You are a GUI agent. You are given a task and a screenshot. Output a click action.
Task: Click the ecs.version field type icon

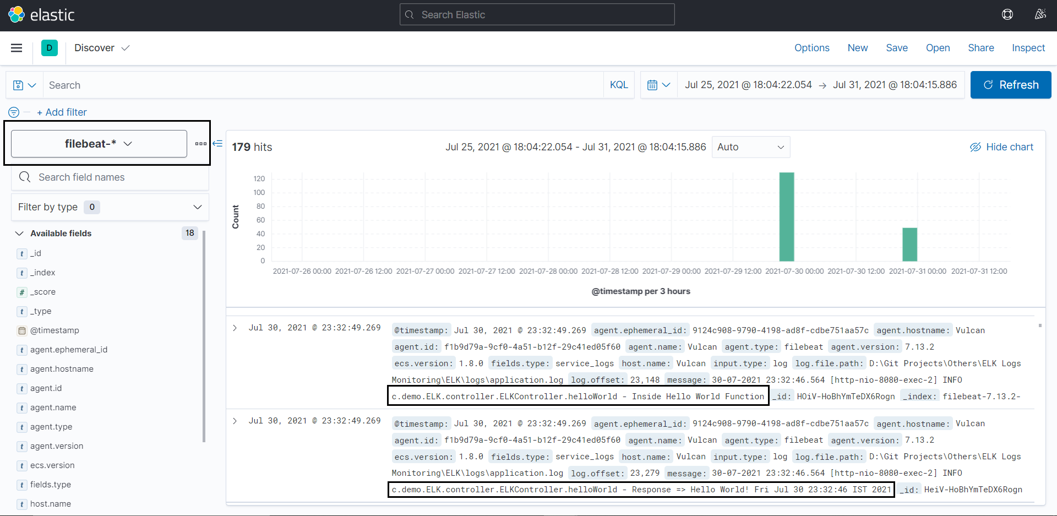tap(22, 466)
